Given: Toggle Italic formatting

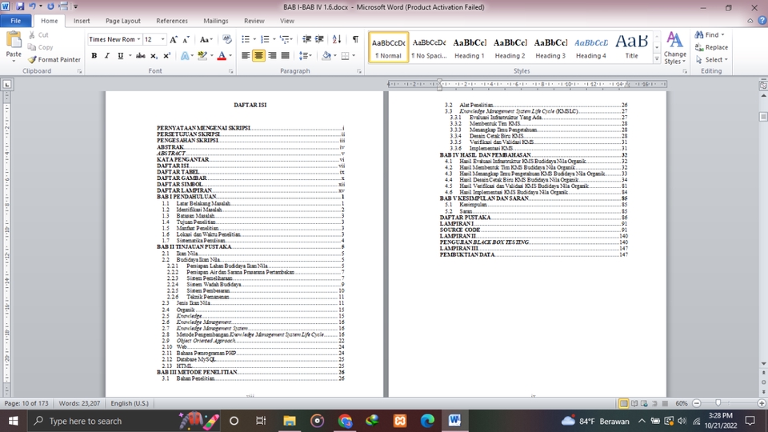Looking at the screenshot, I should (106, 56).
